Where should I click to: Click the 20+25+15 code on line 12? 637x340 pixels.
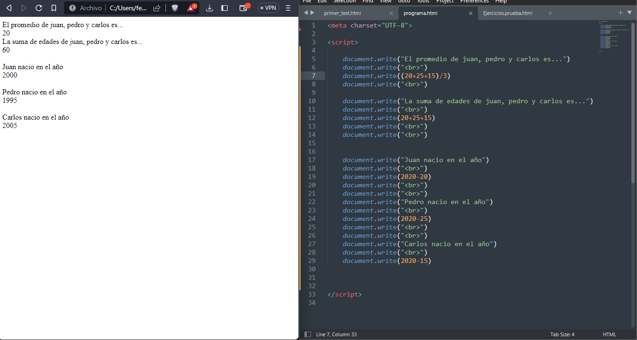click(x=416, y=118)
